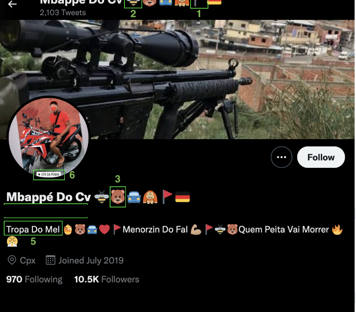The image size is (356, 312).
Task: Click the orangutan emoji in profile name
Action: 150,197
